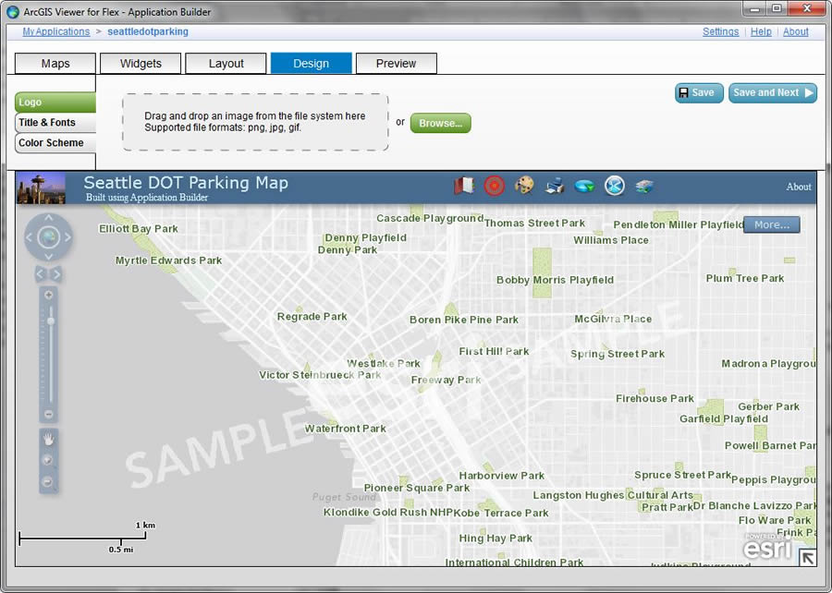Open the bookmarks widget book icon

(x=464, y=186)
